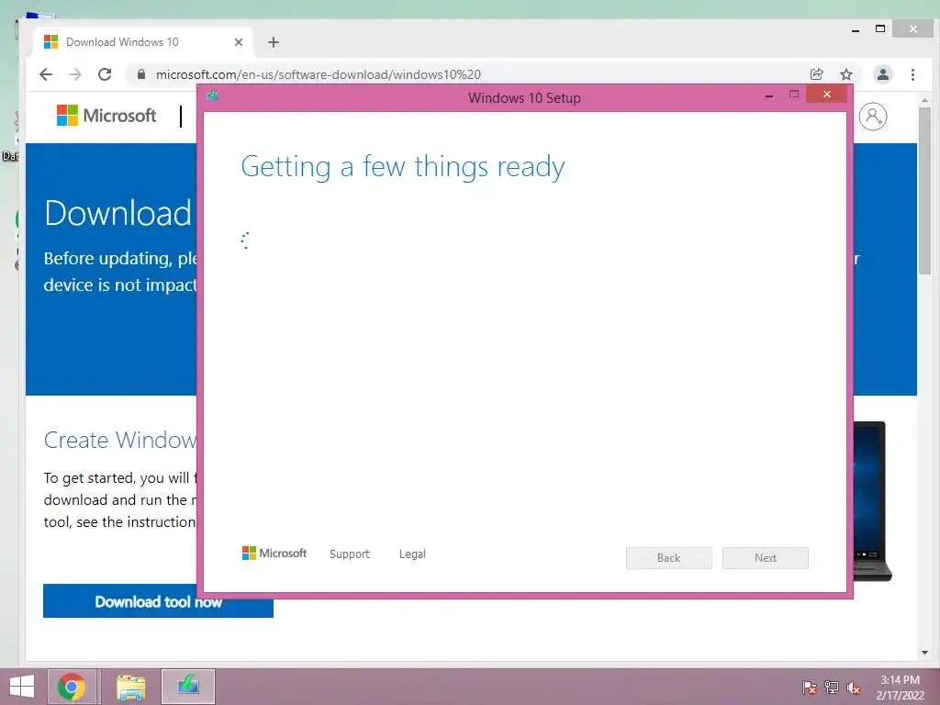
Task: Click Legal link in Setup window
Action: click(412, 554)
